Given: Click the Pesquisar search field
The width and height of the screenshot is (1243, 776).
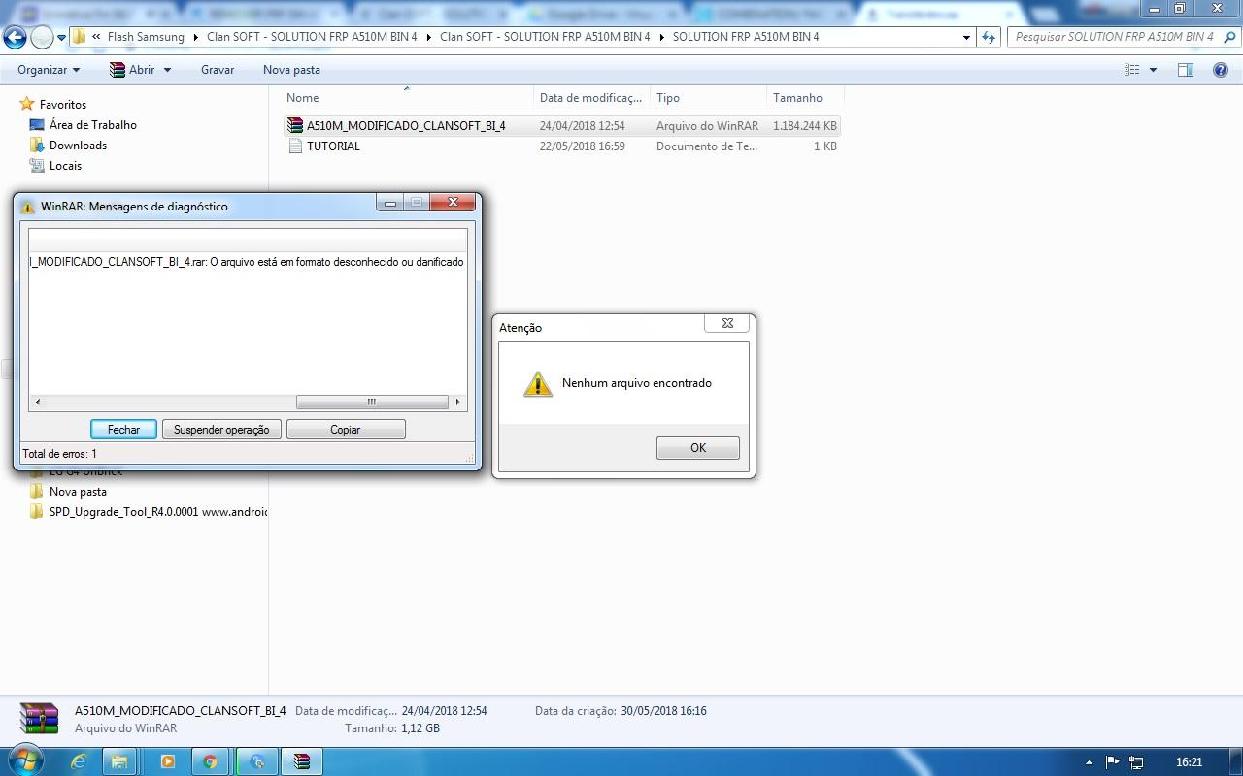Looking at the screenshot, I should click(1115, 37).
